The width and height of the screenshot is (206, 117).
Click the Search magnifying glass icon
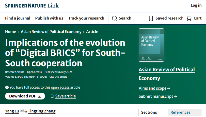tap(114, 18)
